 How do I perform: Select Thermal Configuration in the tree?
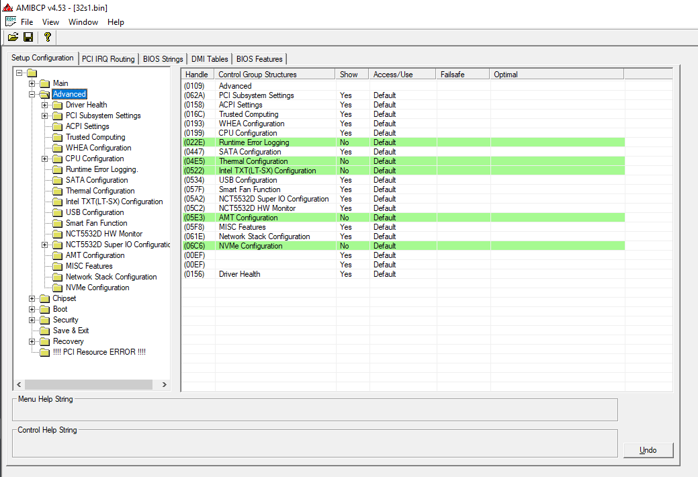coord(100,191)
